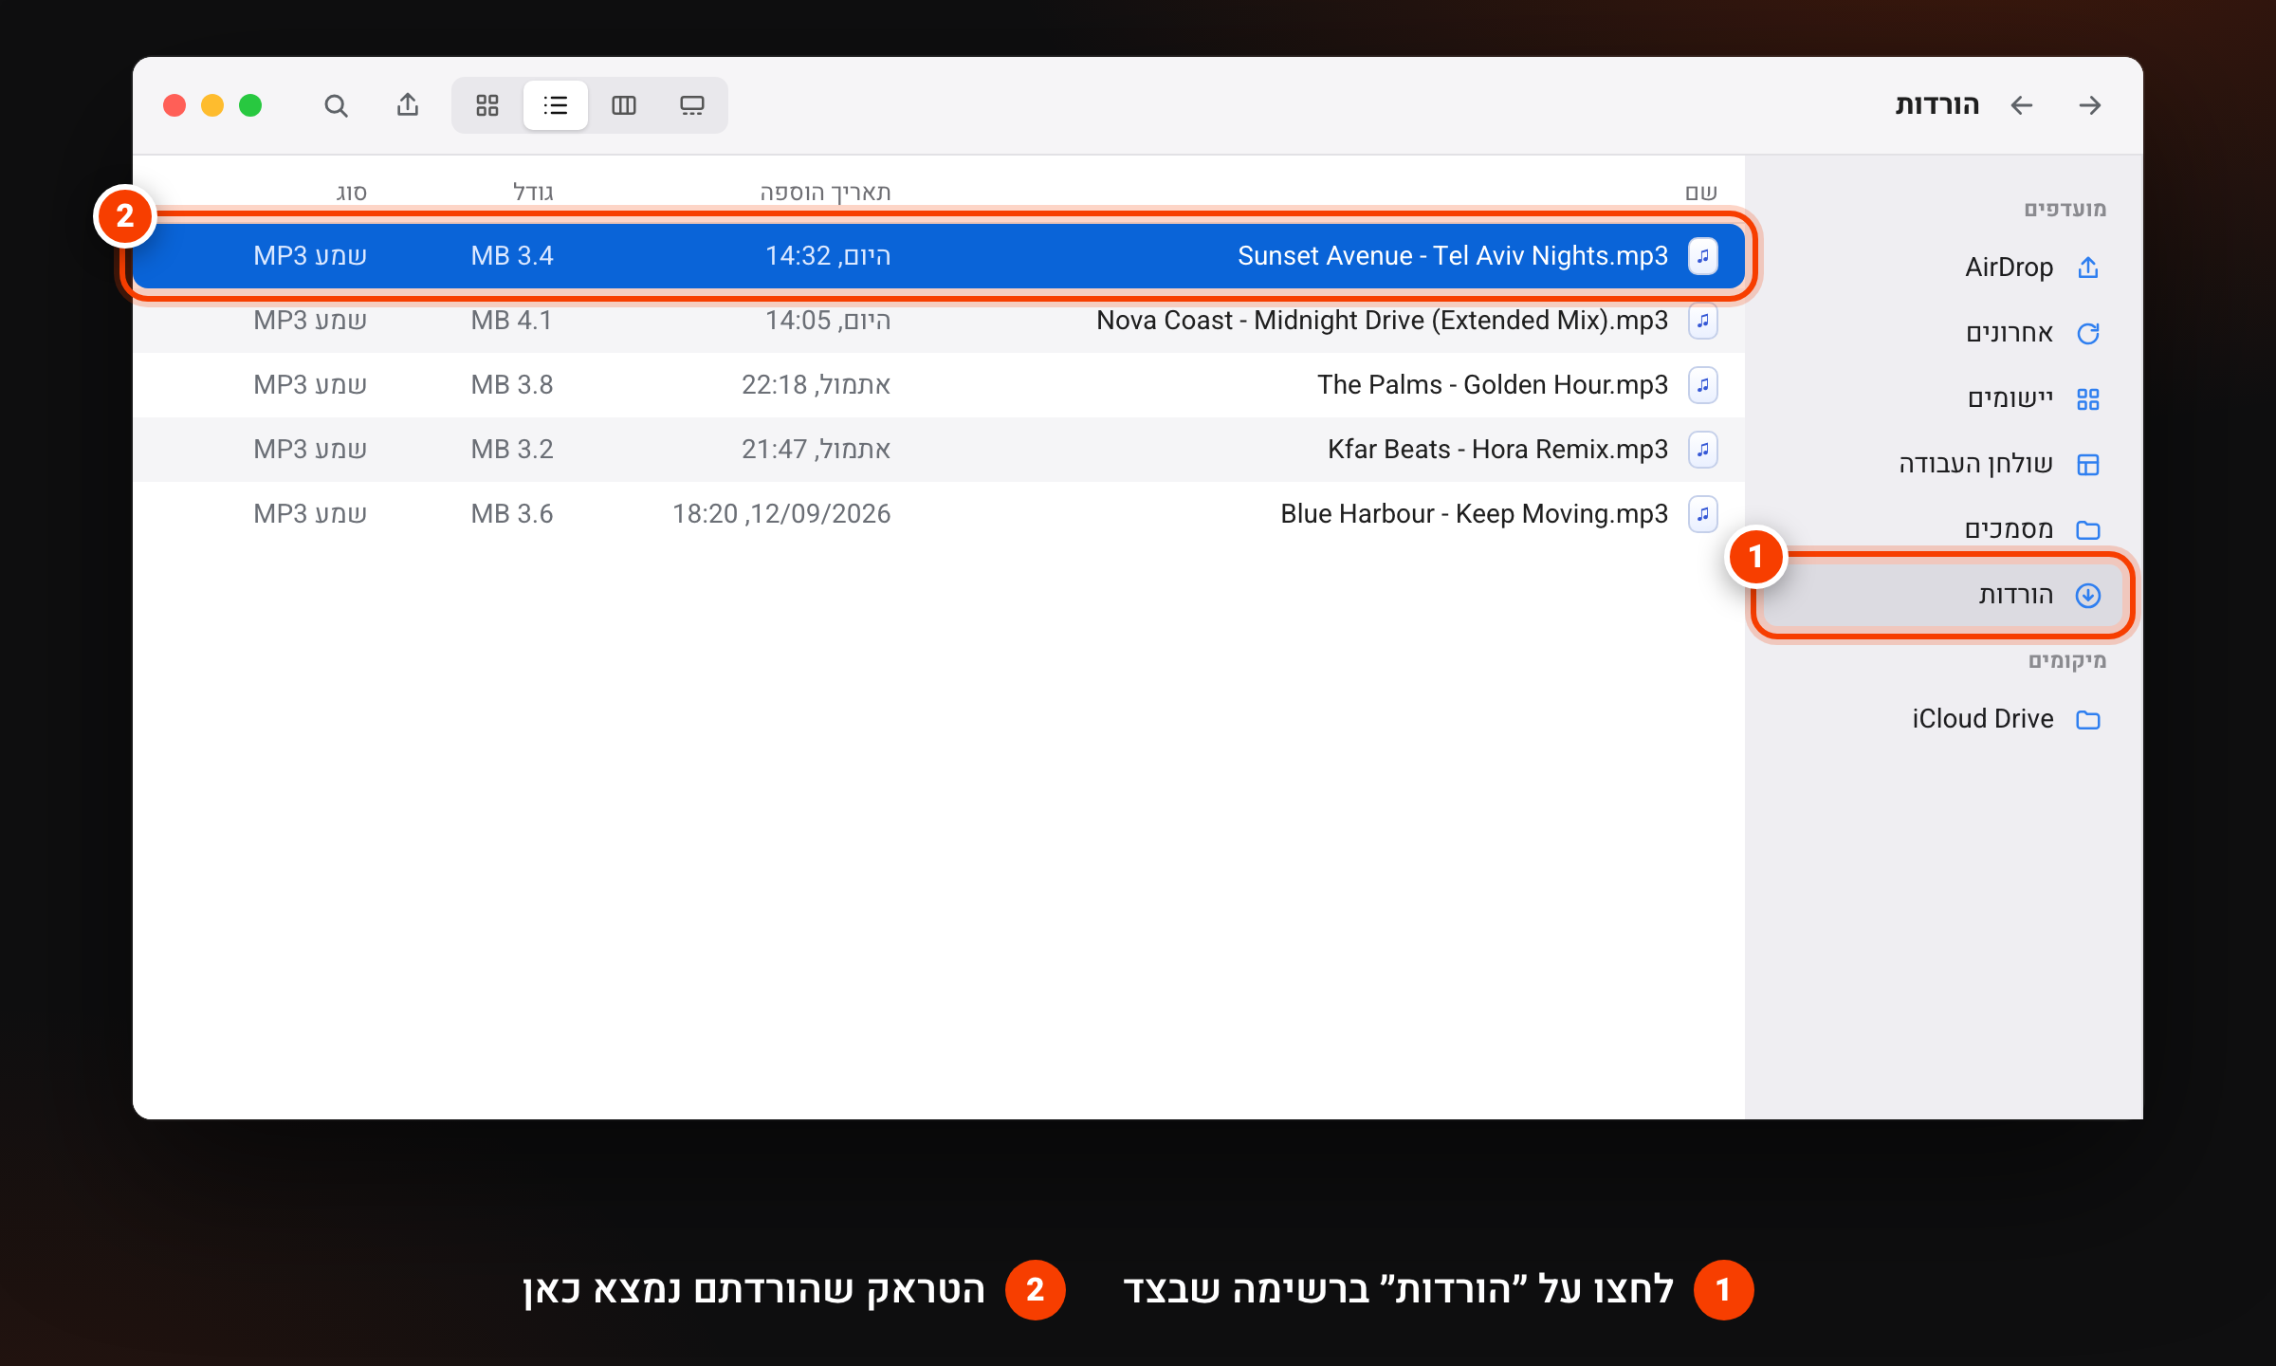
Task: Select The Palms - Golden Hour.mp3
Action: coord(939,385)
